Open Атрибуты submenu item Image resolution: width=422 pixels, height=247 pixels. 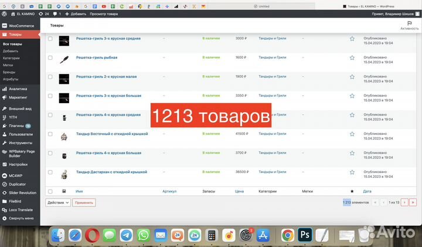pyautogui.click(x=11, y=79)
